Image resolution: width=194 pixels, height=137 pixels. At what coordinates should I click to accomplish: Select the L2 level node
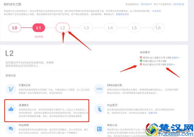[x=63, y=28]
